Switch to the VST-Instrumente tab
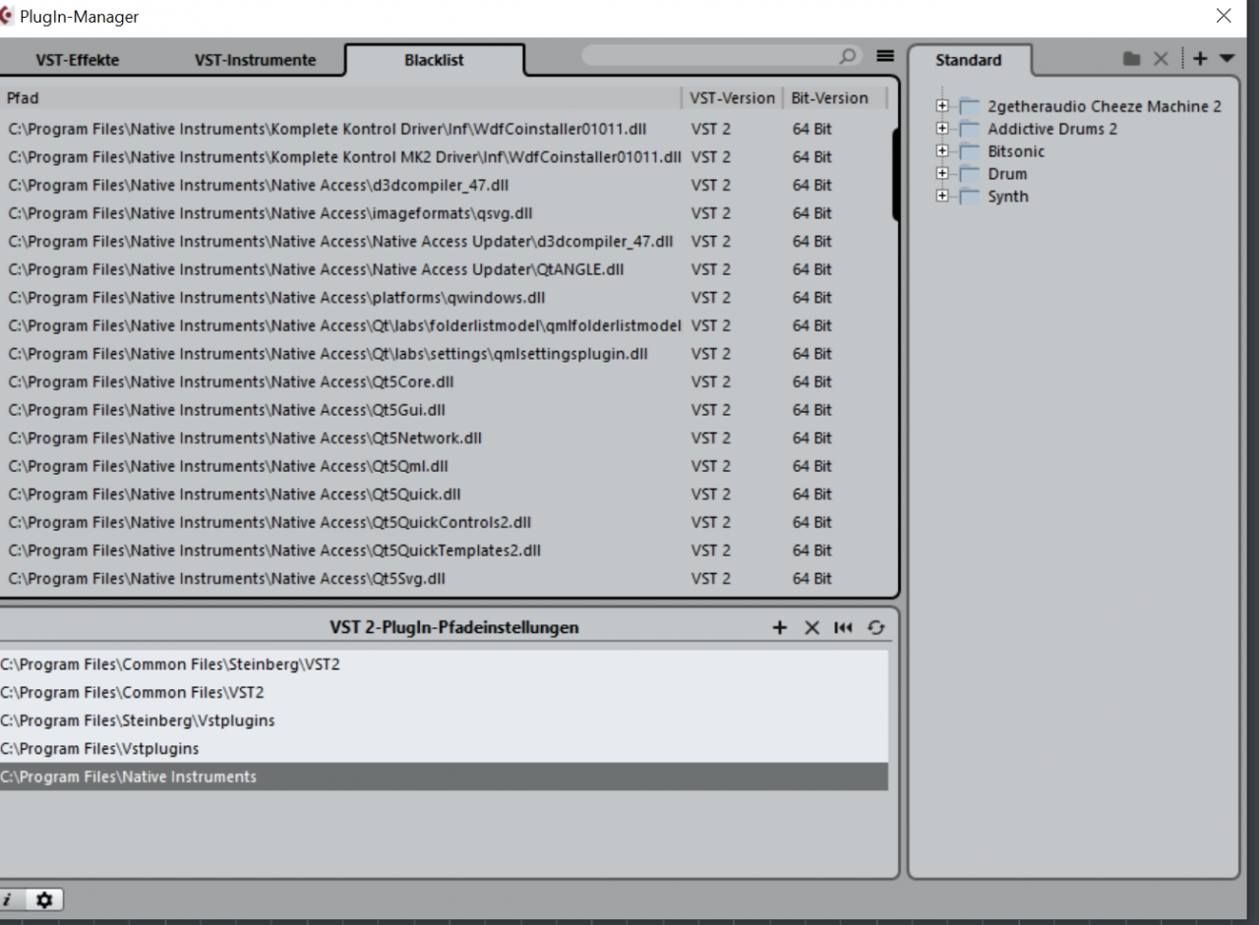 pyautogui.click(x=256, y=60)
